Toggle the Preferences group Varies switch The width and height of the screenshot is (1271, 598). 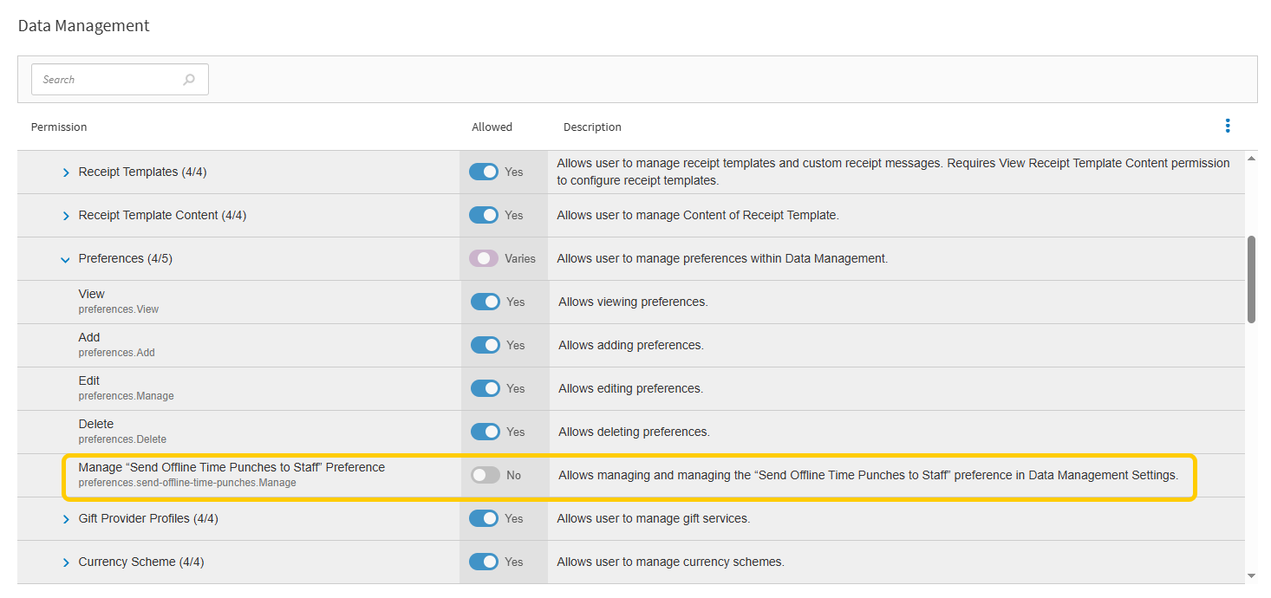[484, 258]
